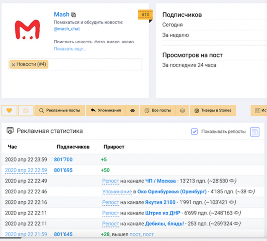Open Все посты tab

(x=158, y=111)
